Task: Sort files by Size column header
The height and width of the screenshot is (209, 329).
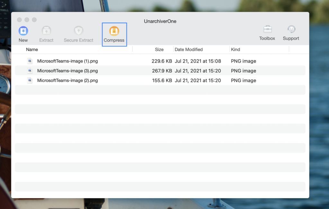Action: pyautogui.click(x=159, y=49)
